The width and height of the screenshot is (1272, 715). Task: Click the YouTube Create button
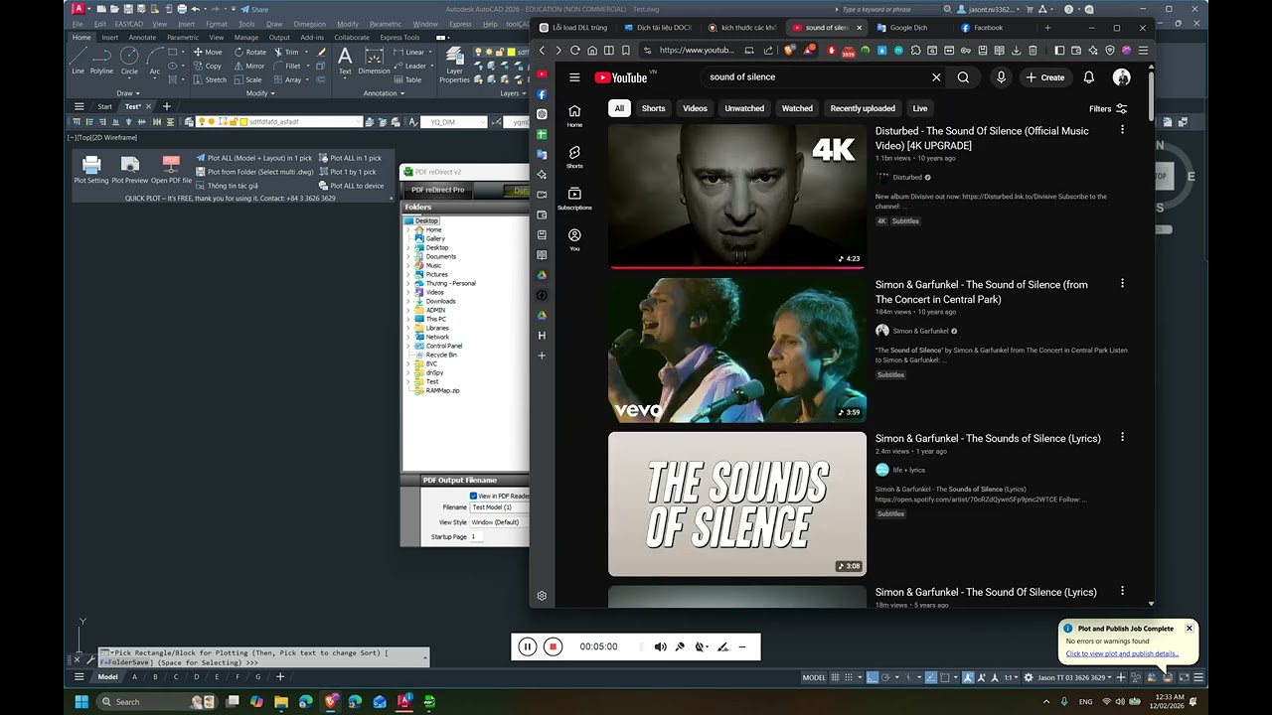1045,77
